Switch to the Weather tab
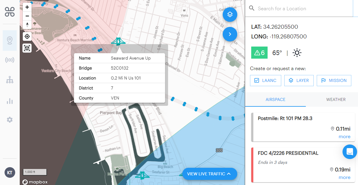This screenshot has width=358, height=185. (x=336, y=99)
